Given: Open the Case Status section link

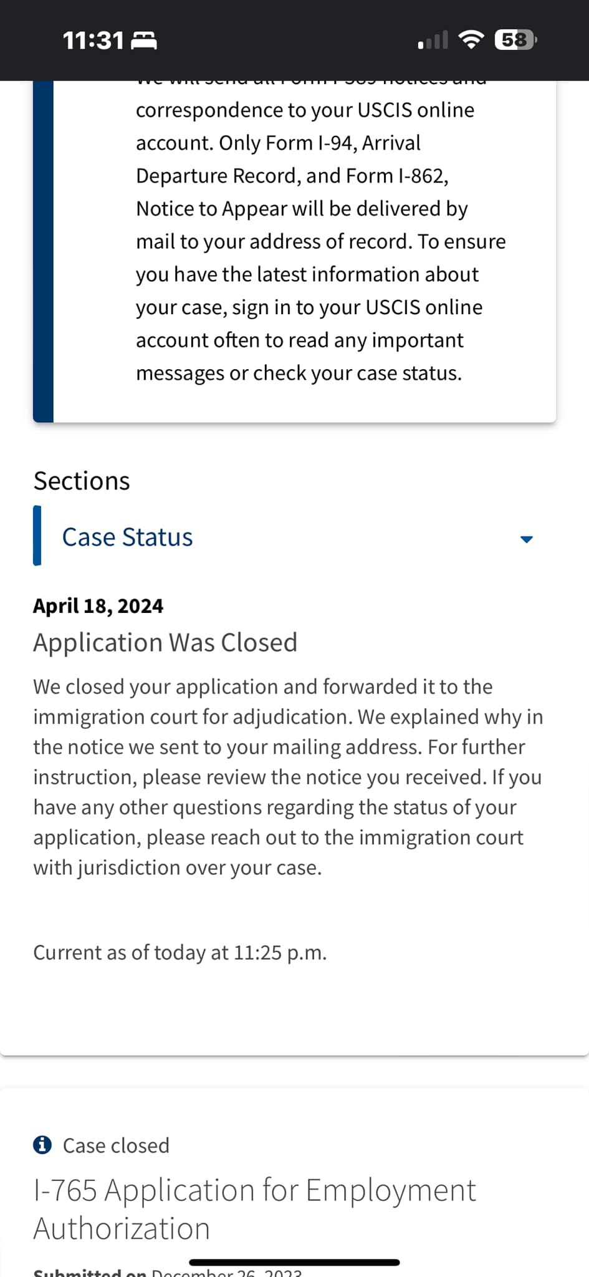Looking at the screenshot, I should [127, 537].
